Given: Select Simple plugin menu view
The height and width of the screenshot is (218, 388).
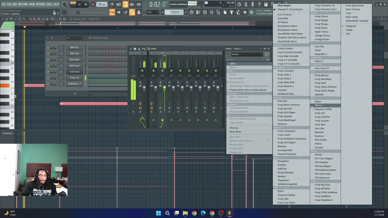Looking at the screenshot, I should tap(349, 30).
